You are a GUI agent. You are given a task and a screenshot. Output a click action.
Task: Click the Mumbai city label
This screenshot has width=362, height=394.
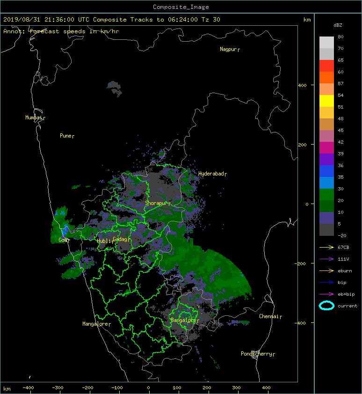pyautogui.click(x=34, y=117)
